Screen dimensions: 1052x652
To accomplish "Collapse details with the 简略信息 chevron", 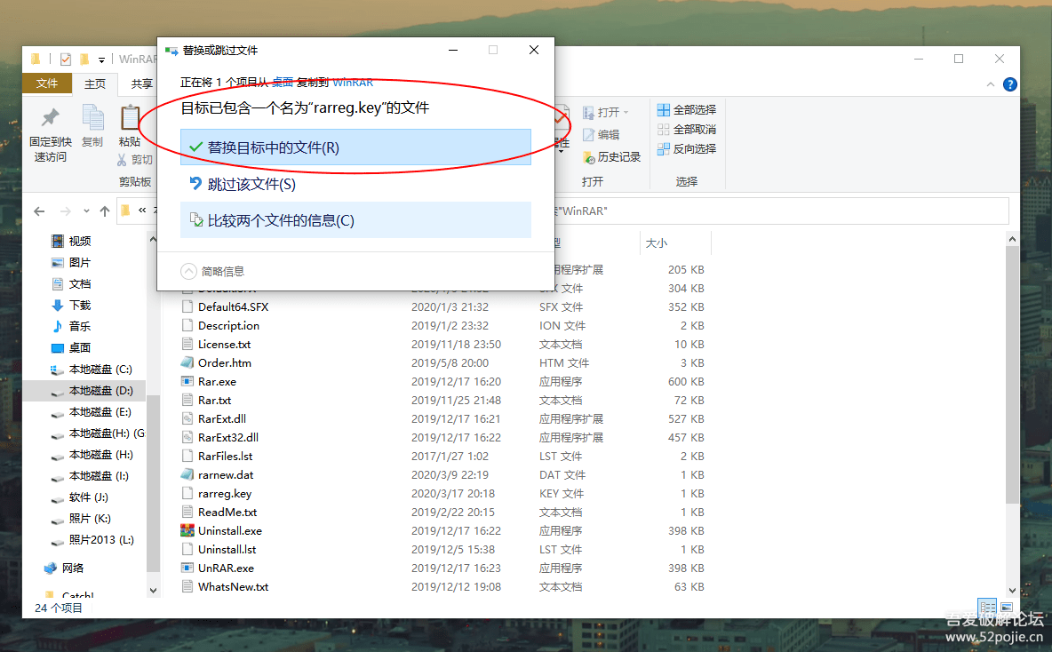I will tap(188, 271).
